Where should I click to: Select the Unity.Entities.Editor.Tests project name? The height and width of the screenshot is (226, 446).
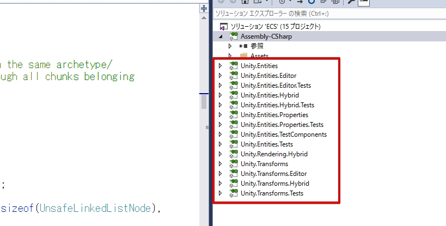point(276,85)
